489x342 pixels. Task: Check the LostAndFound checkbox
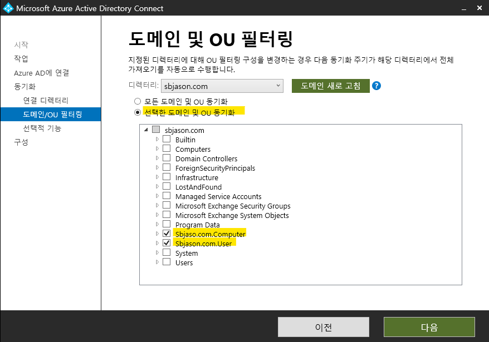coord(167,186)
